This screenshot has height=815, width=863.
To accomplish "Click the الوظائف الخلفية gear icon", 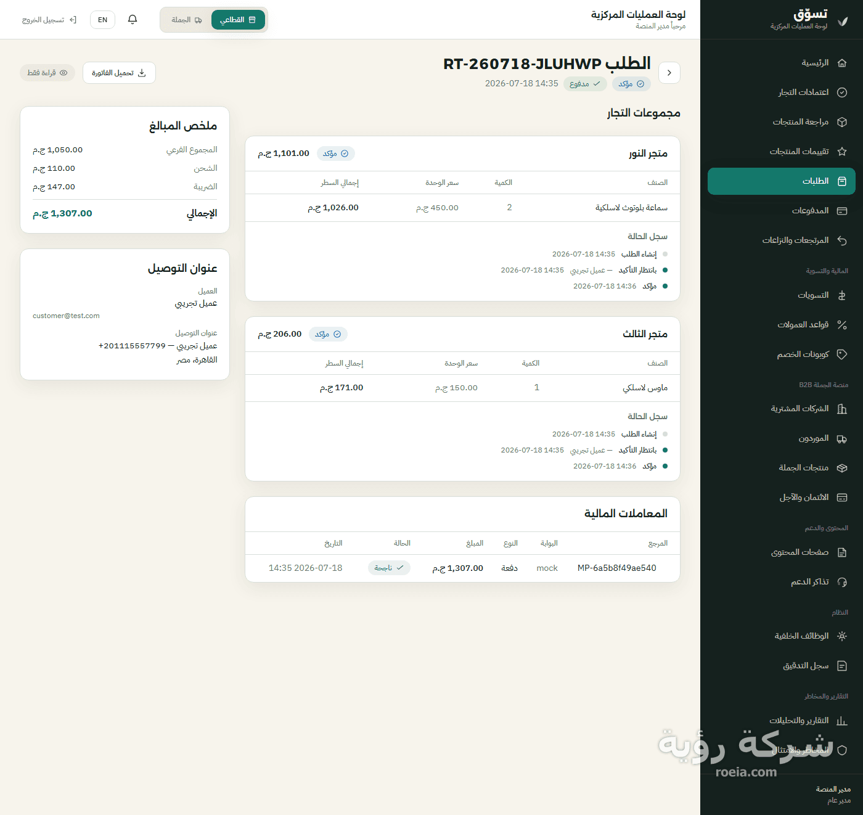I will pyautogui.click(x=842, y=636).
